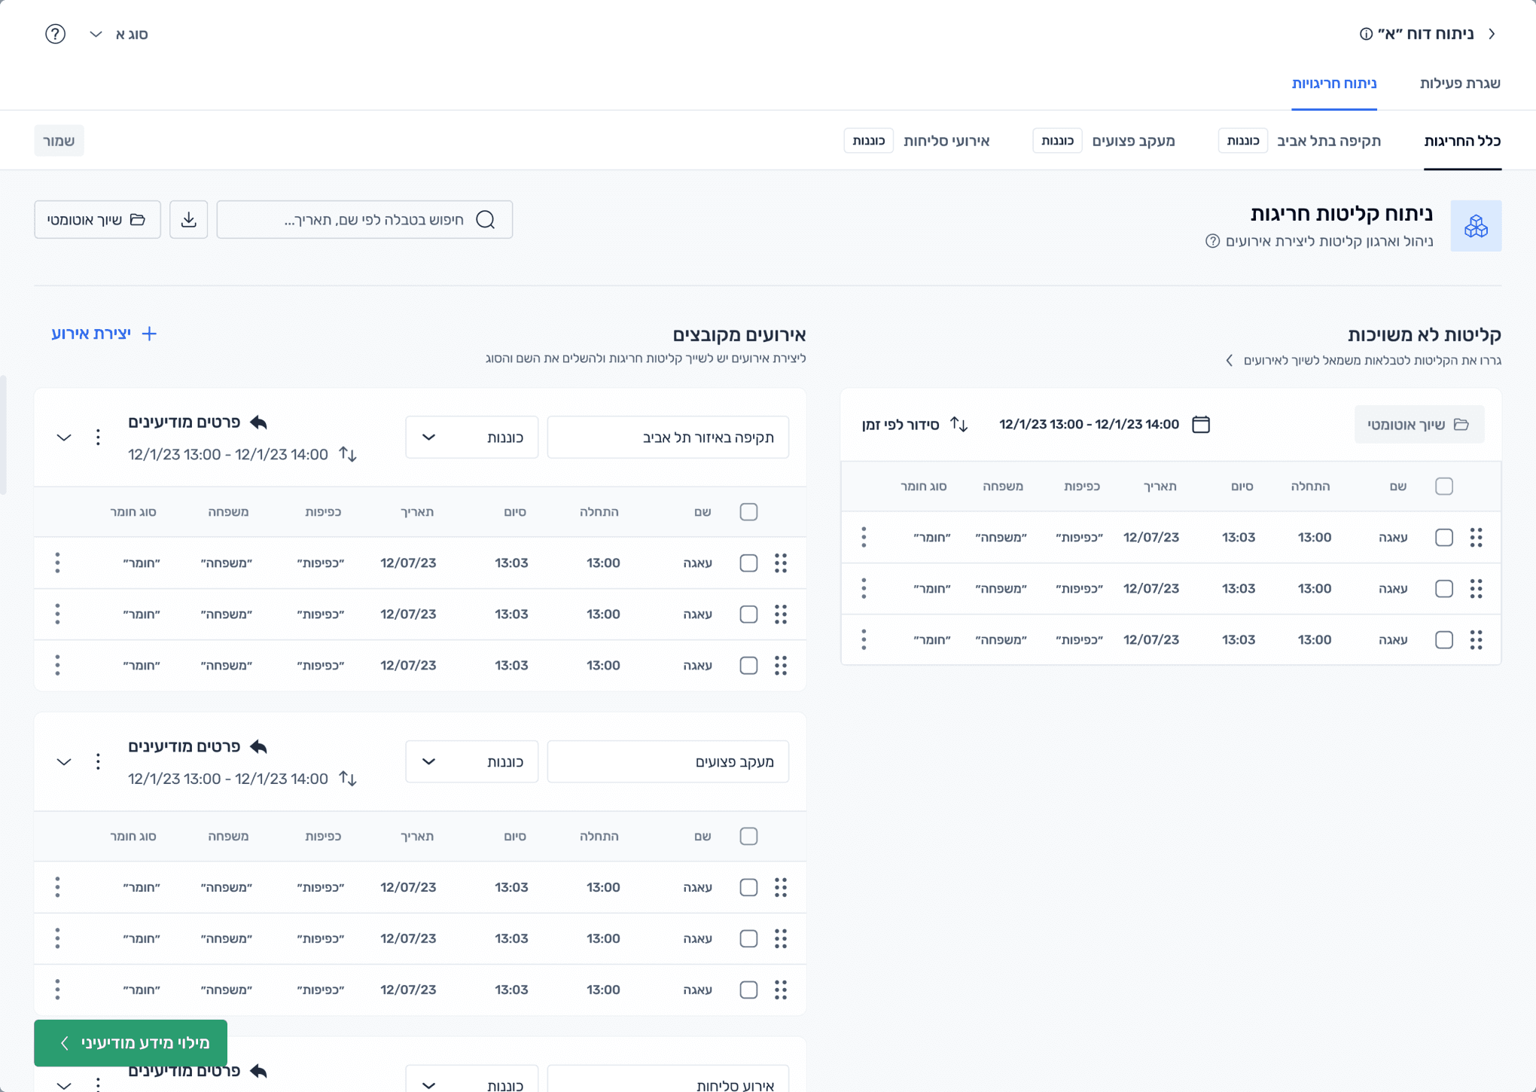Click the green מילוי מידע מודיעיני button

point(130,1042)
